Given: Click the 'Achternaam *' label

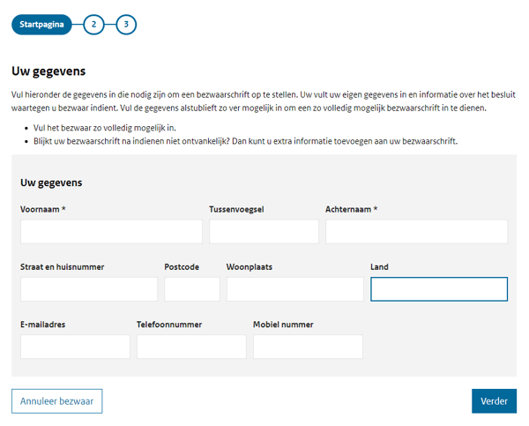Looking at the screenshot, I should [x=351, y=209].
